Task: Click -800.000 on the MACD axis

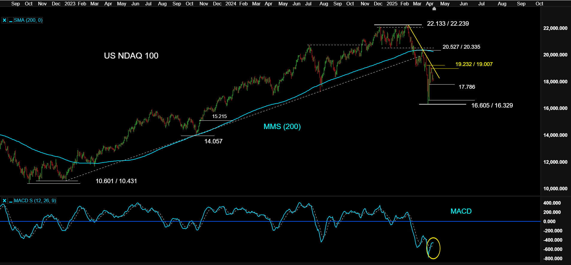Action: click(x=553, y=258)
